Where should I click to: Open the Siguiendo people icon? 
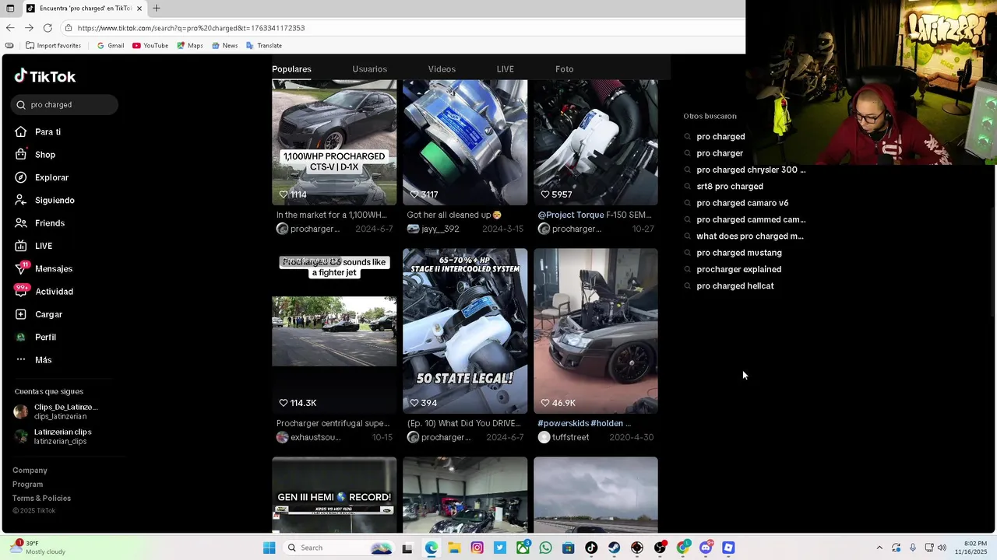click(x=21, y=201)
